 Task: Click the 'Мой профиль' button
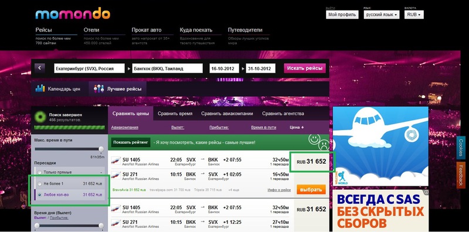342,14
